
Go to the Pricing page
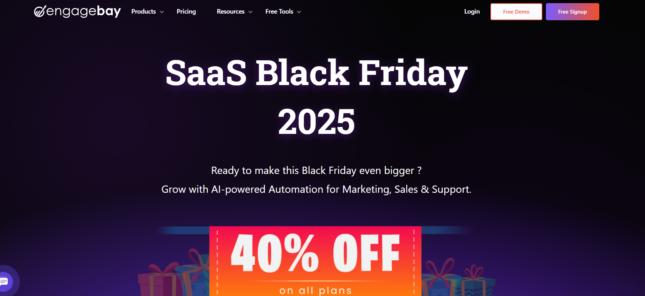pyautogui.click(x=186, y=12)
